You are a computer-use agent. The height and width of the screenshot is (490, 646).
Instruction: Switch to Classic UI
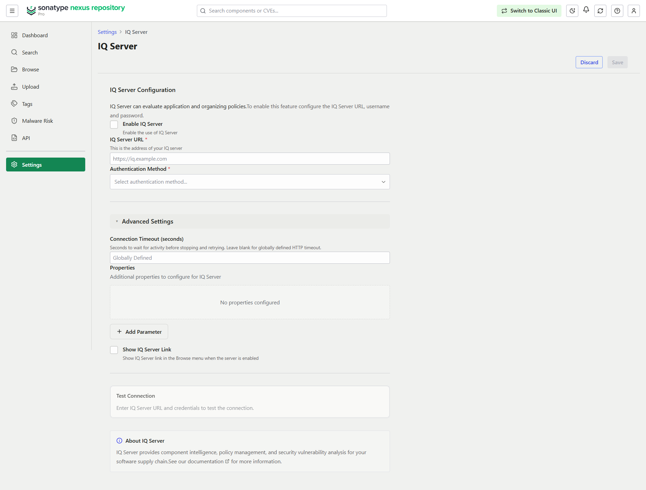[x=529, y=11]
